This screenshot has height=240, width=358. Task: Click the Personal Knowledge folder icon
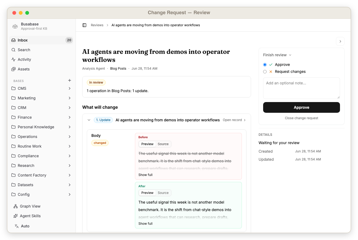pos(13,127)
